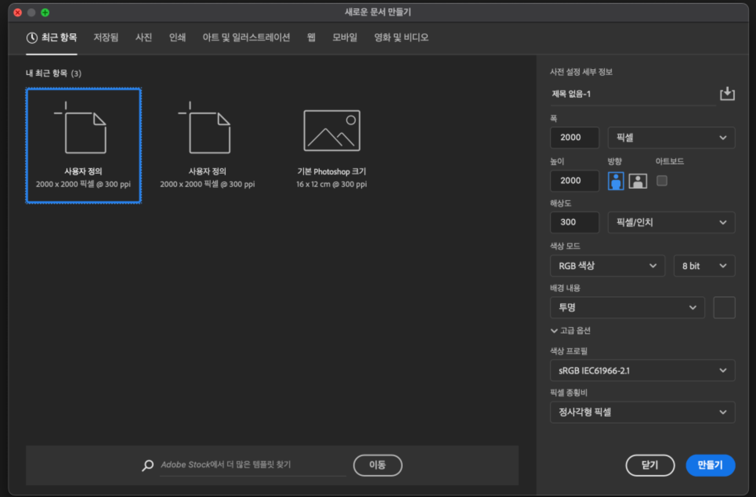Image resolution: width=756 pixels, height=497 pixels.
Task: Click the 제목 없음-1 document name field
Action: tap(633, 94)
